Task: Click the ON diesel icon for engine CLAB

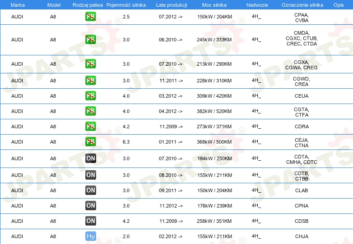Action: click(x=90, y=190)
